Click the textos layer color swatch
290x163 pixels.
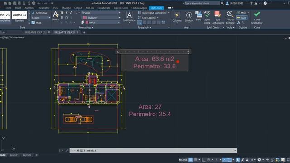(x=87, y=22)
